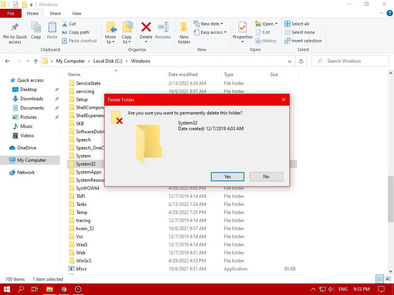
Task: Select the SysWOW64 folder
Action: [88, 188]
